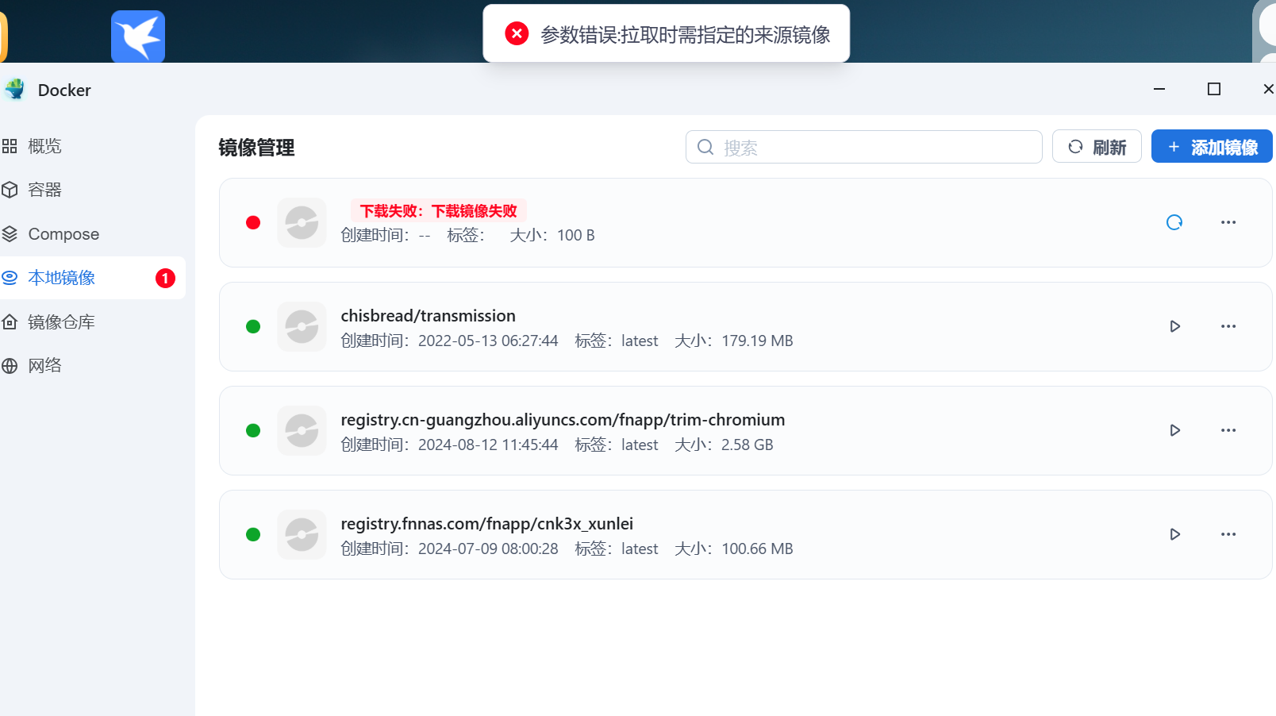Click the search magnifier icon
The image size is (1276, 716).
click(x=705, y=147)
